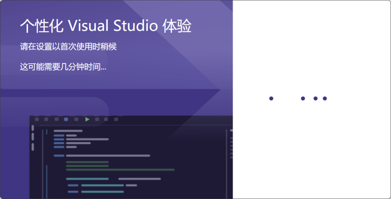
Task: Click the "这可能需要几分钟时间..." text
Action: point(63,67)
